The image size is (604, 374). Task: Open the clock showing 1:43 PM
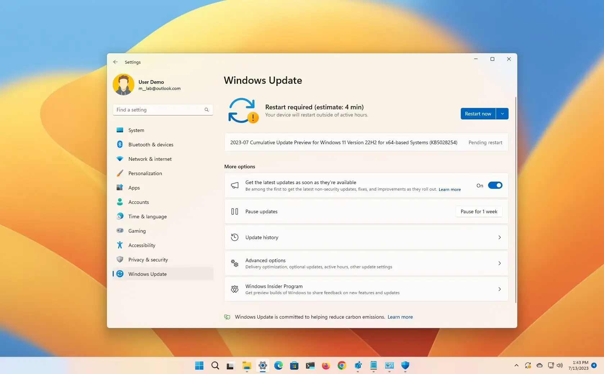pyautogui.click(x=578, y=365)
